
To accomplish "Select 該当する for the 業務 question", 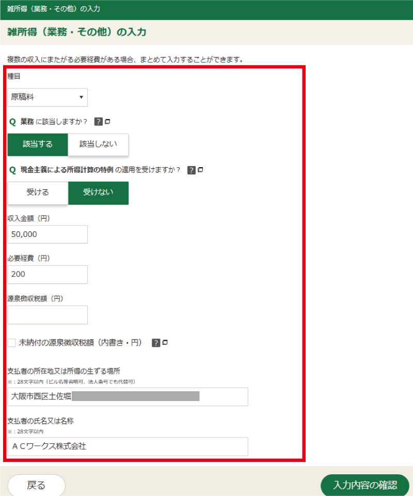I will (37, 145).
